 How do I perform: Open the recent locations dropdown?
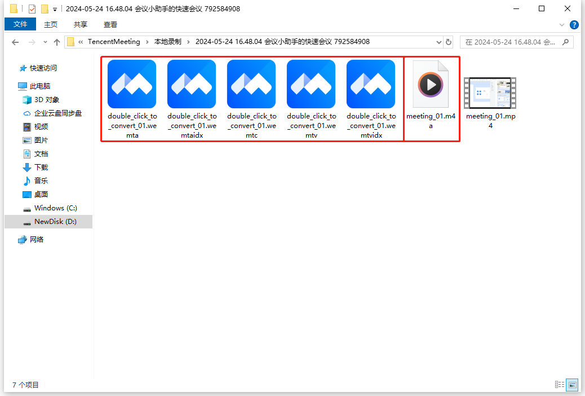[x=45, y=42]
